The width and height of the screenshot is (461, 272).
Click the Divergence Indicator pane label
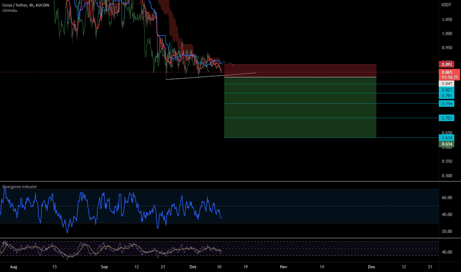(x=19, y=187)
